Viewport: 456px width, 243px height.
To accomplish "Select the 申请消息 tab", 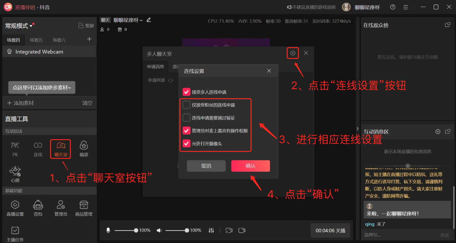I will point(155,67).
